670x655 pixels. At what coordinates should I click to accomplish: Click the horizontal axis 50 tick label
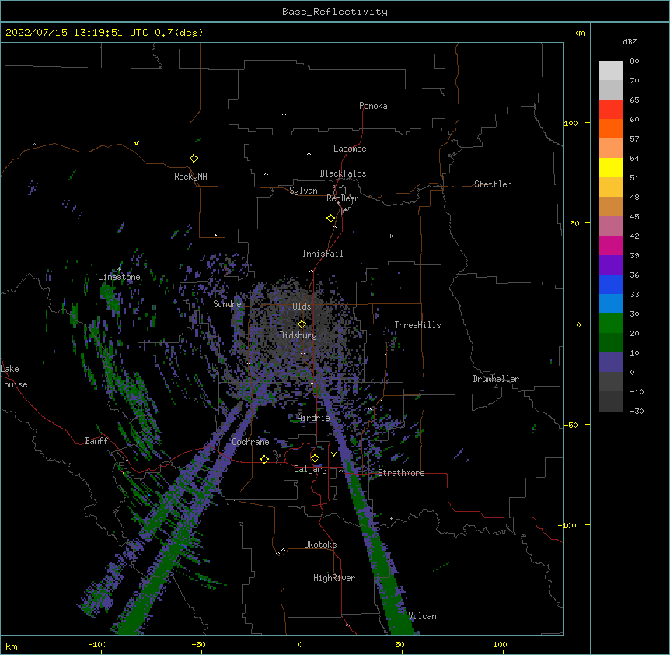click(400, 644)
